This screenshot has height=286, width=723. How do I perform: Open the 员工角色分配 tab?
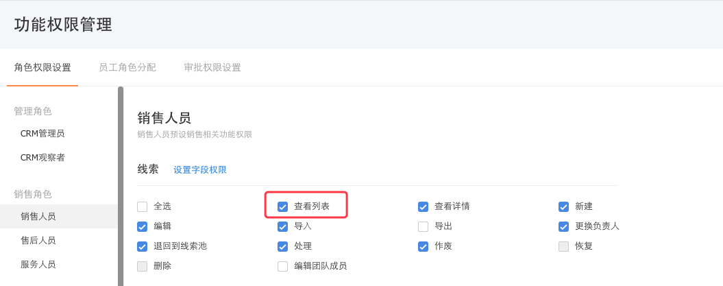[127, 67]
